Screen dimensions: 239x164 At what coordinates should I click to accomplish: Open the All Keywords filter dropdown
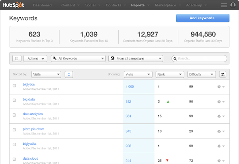[x=78, y=59]
